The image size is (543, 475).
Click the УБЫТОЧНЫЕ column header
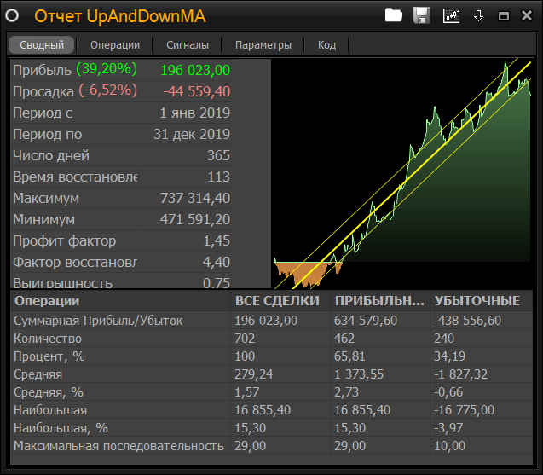tap(477, 301)
